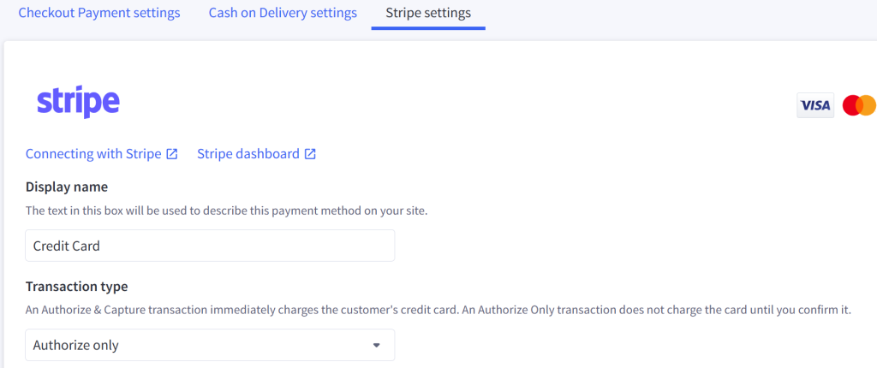Click external-link icon beside Connecting with Stripe
Image resolution: width=877 pixels, height=368 pixels.
172,154
